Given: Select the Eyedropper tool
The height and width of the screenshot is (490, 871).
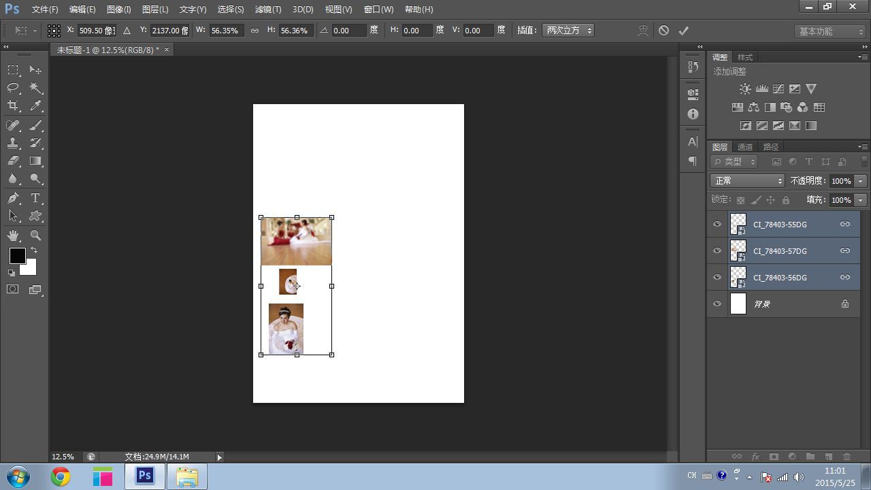Looking at the screenshot, I should click(35, 105).
